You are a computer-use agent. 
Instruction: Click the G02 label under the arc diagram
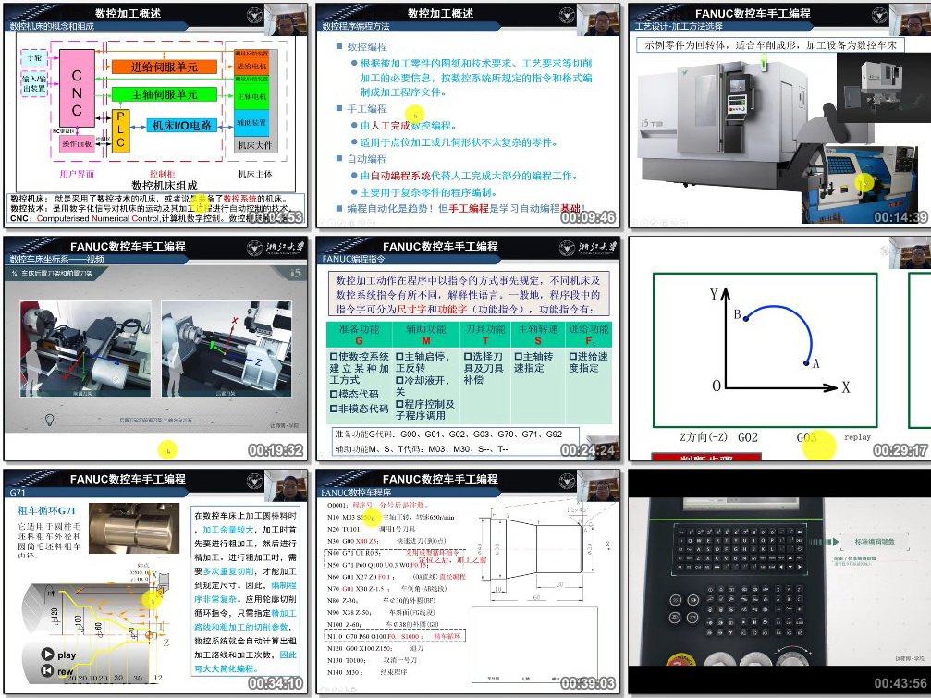point(748,437)
